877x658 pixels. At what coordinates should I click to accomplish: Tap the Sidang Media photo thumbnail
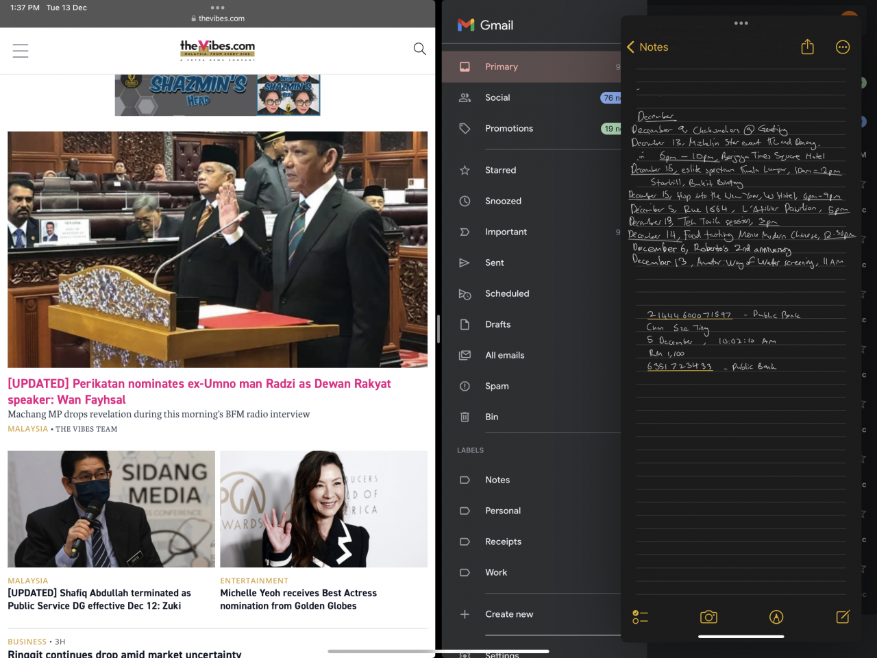click(111, 509)
